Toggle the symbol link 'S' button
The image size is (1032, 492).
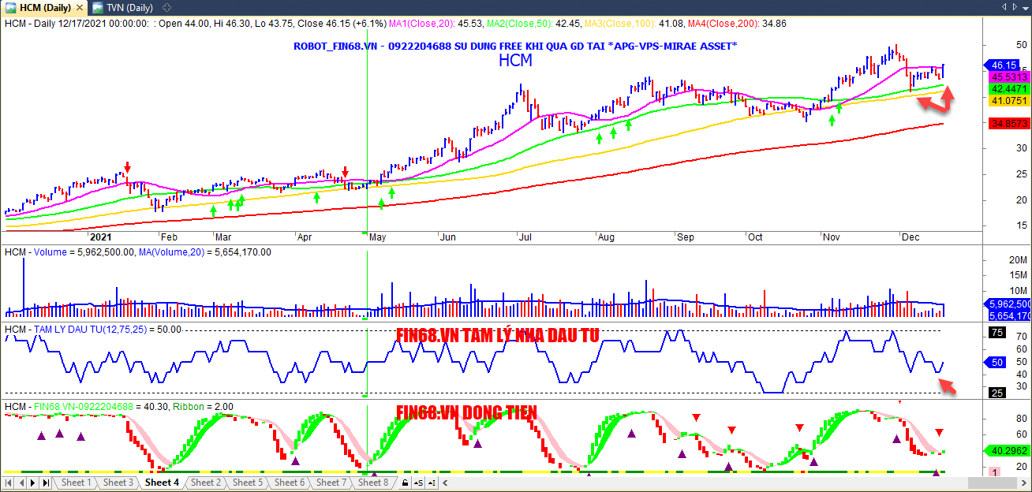419,483
